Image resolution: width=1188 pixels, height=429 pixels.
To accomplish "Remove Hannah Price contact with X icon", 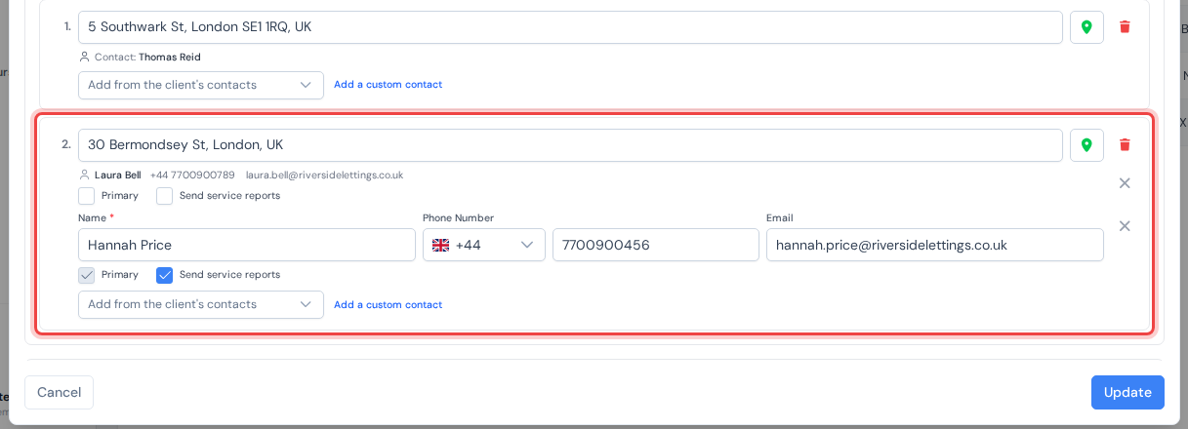I will pos(1125,226).
